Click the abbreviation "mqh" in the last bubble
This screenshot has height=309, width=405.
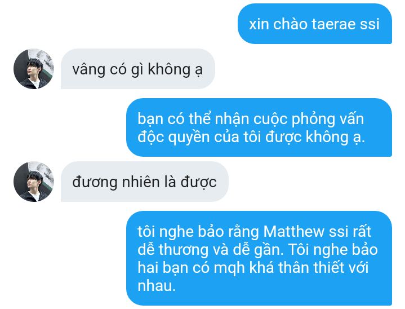pyautogui.click(x=229, y=268)
